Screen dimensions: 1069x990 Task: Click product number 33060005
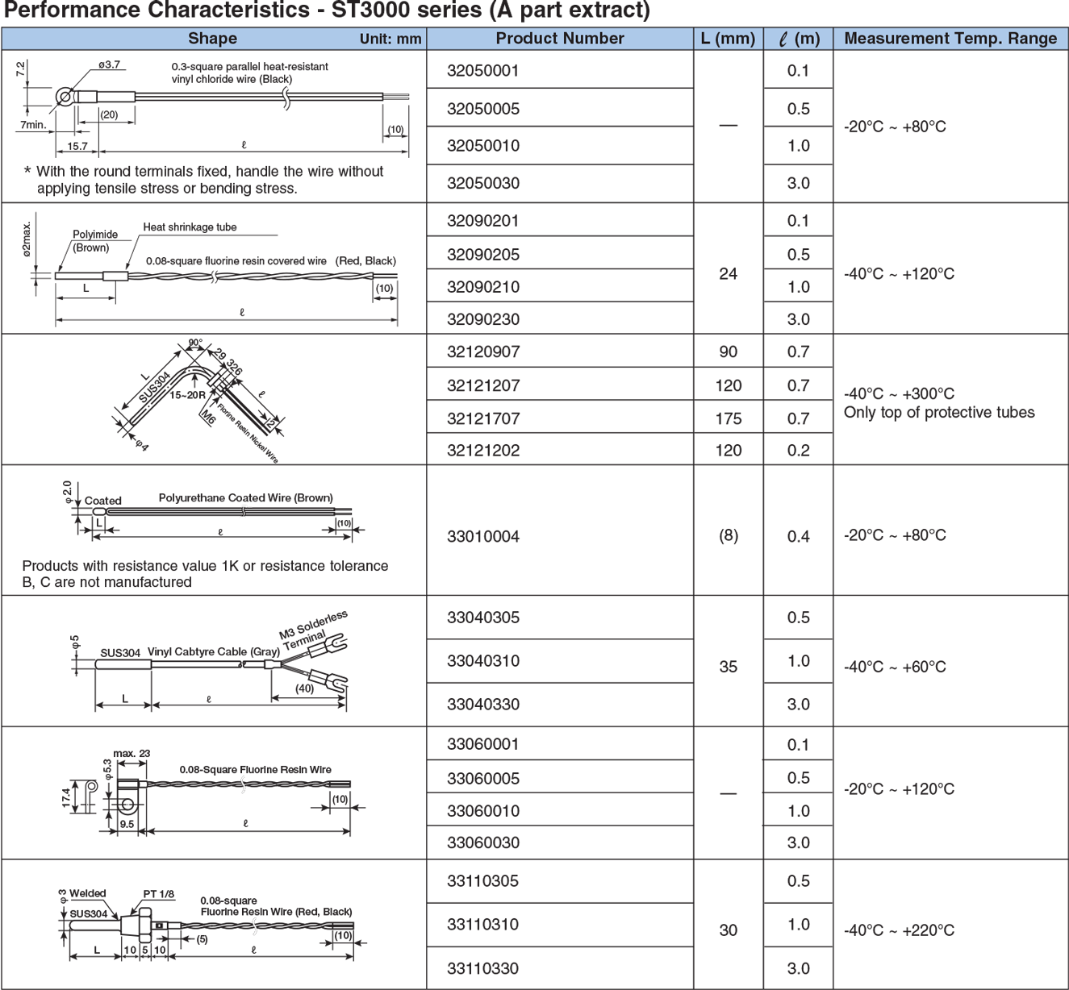tap(483, 779)
